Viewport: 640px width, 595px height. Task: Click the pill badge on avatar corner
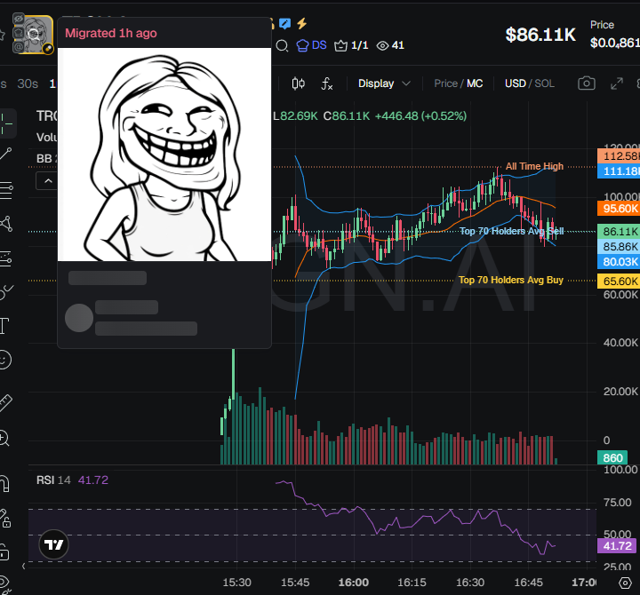(x=48, y=49)
